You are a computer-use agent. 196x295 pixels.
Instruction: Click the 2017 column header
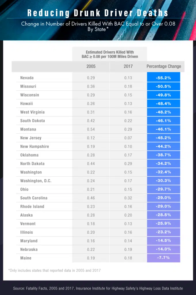coord(128,66)
